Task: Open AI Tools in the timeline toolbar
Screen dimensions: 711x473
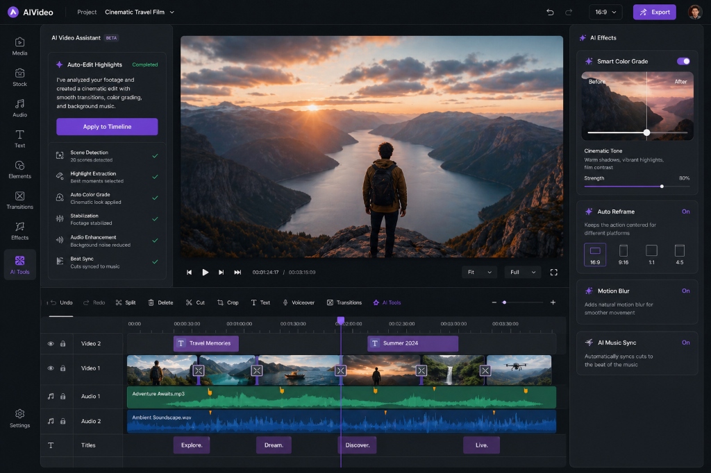Action: (x=387, y=302)
